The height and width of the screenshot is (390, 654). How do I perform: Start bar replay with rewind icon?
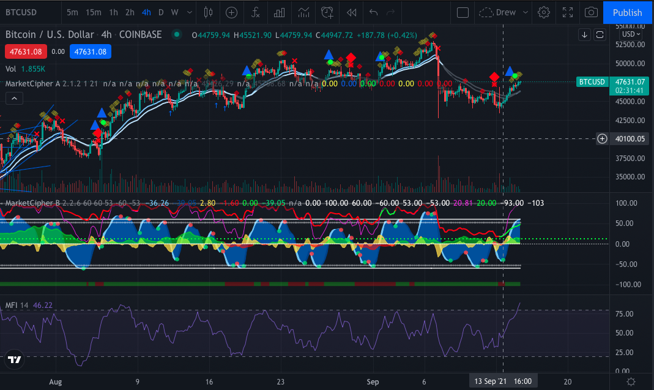352,12
